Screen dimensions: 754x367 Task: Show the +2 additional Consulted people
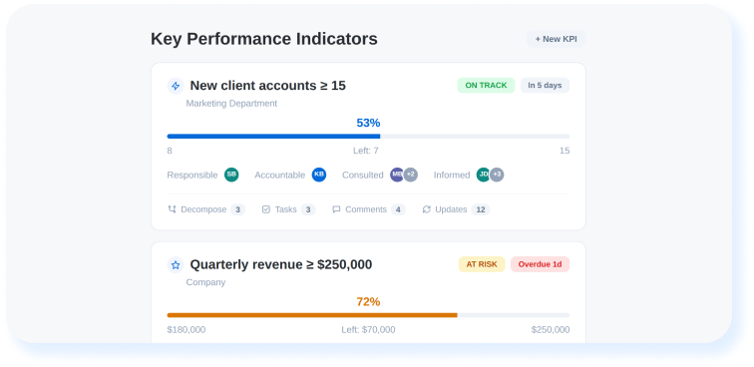click(x=411, y=175)
